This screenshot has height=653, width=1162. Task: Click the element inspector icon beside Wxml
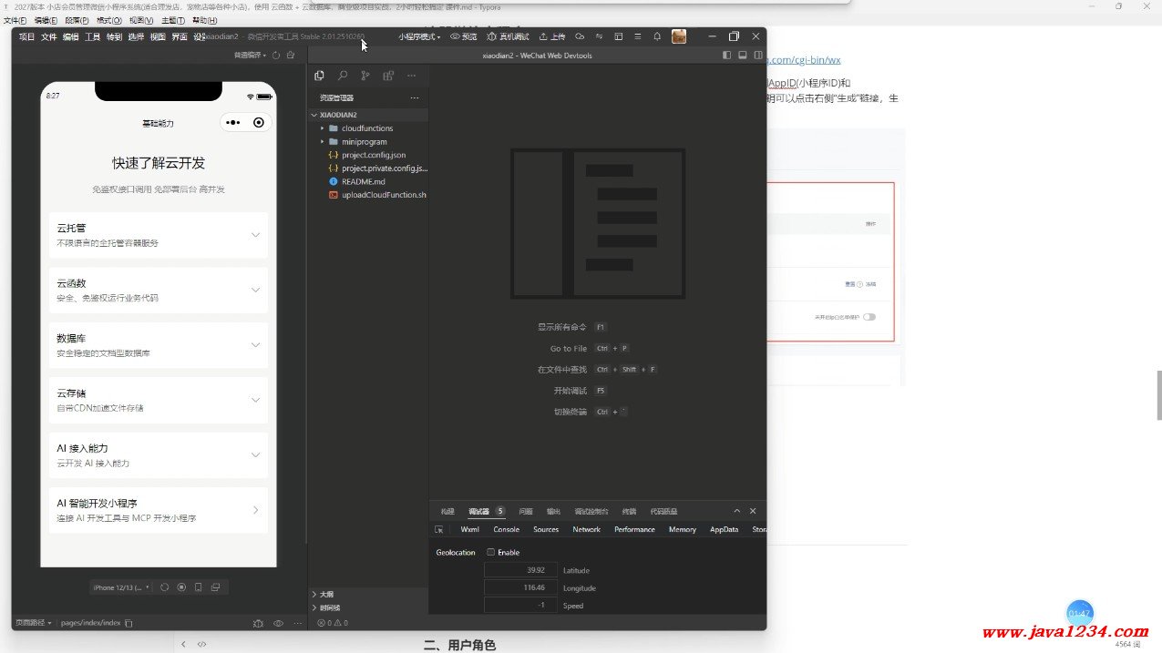(439, 529)
